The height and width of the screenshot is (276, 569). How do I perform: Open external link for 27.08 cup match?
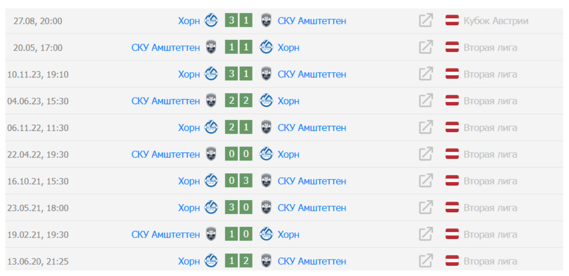425,21
